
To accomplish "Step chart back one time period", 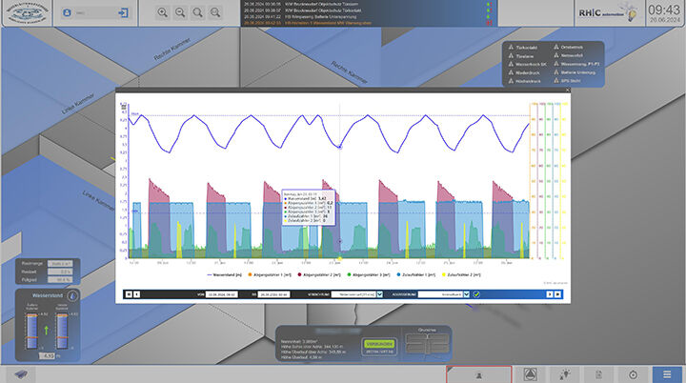I will 136,294.
